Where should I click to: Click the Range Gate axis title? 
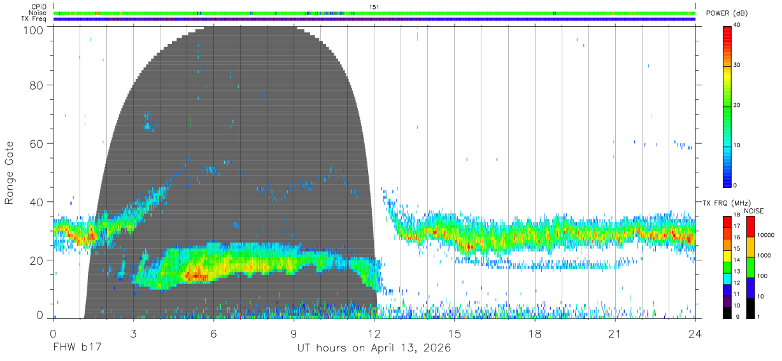[x=10, y=173]
